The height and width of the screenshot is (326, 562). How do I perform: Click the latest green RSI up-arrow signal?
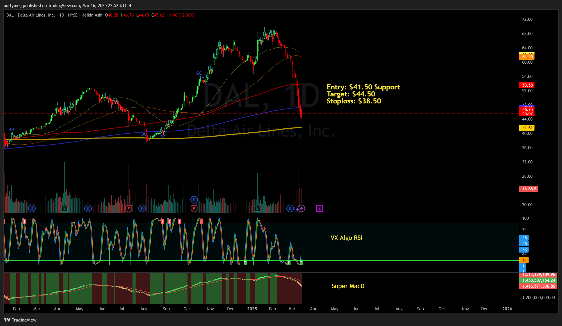[x=301, y=262]
